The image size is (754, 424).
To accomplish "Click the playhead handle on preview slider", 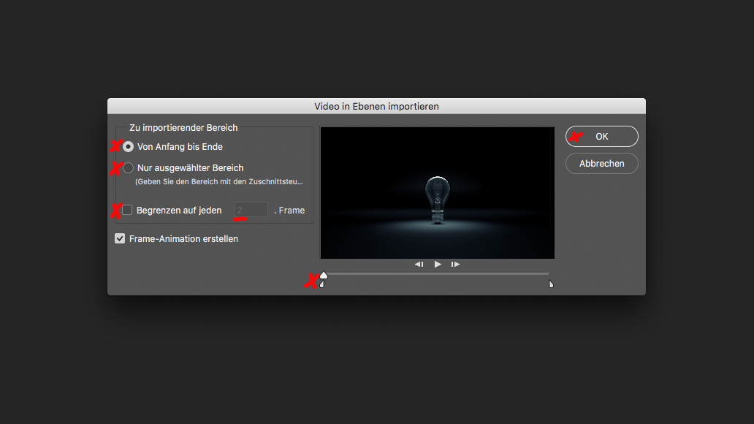I will 324,274.
